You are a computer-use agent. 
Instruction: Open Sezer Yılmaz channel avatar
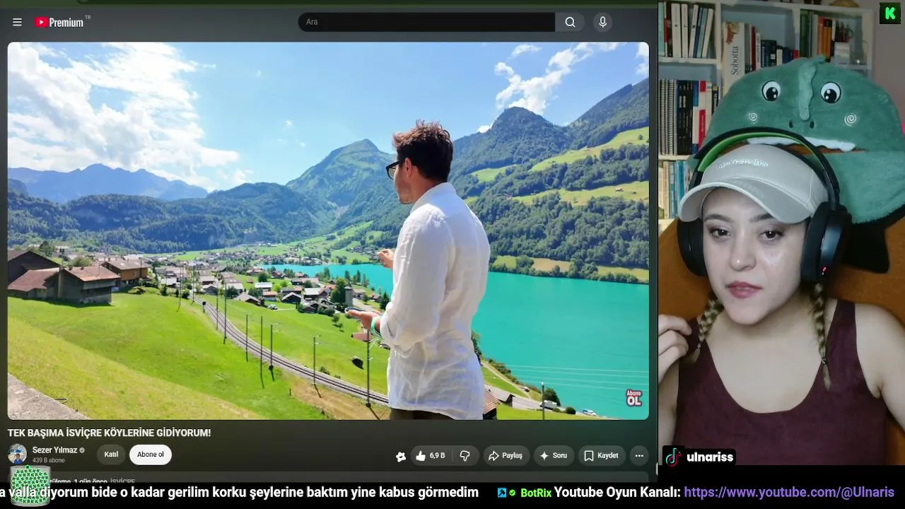(18, 454)
